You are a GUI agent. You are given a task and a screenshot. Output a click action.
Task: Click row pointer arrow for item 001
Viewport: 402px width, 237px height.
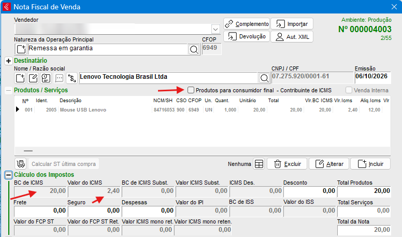18,109
